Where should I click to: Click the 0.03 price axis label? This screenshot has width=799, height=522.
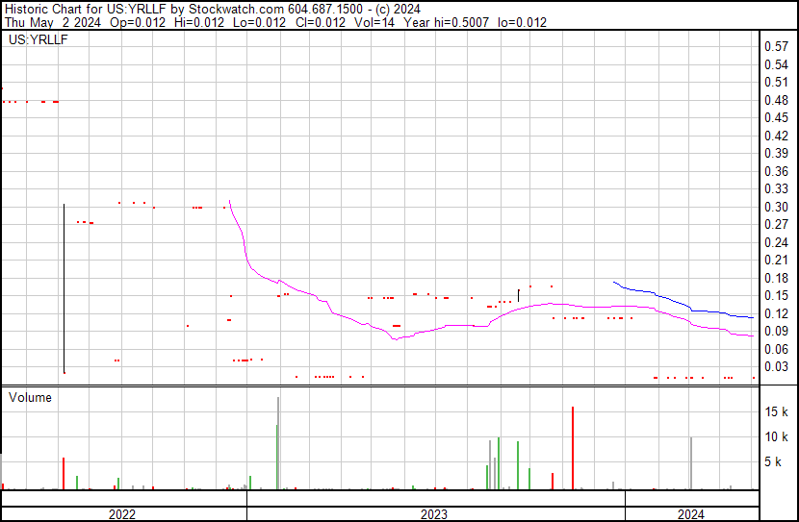[776, 366]
